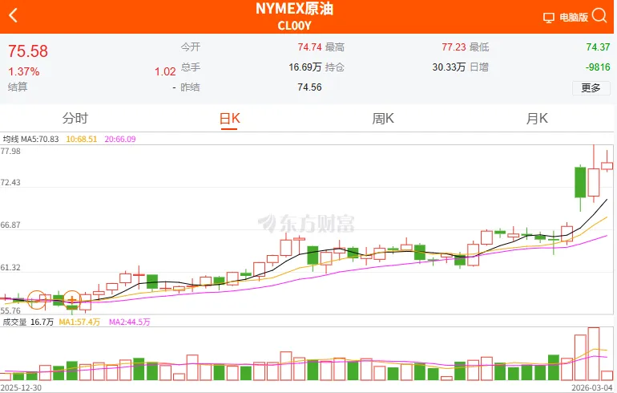Click open interest value 30.33万
This screenshot has height=393, width=617.
tap(449, 67)
